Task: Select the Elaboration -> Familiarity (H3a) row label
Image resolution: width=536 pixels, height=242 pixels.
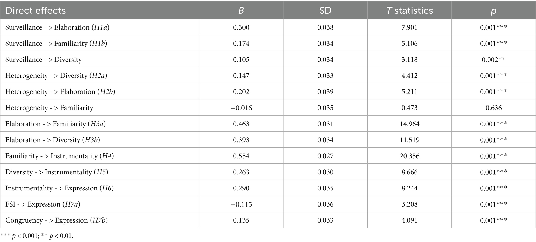Action: pos(55,124)
